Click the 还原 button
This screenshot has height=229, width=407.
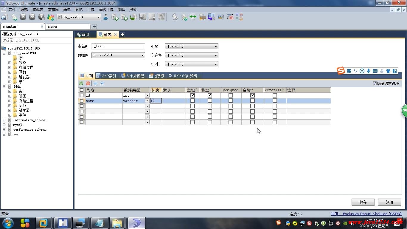click(390, 202)
